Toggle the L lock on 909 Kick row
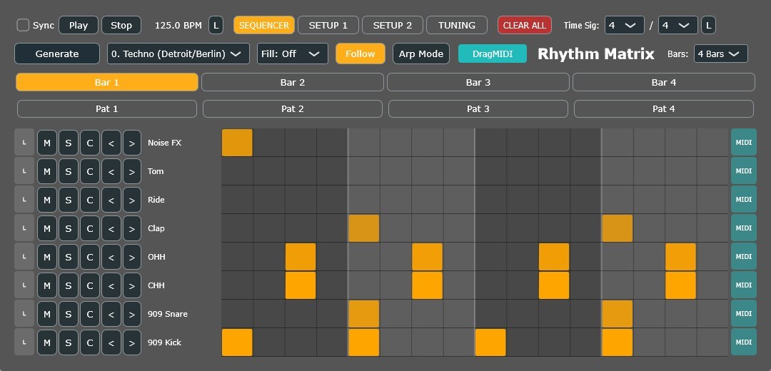This screenshot has width=771, height=371. (x=24, y=342)
